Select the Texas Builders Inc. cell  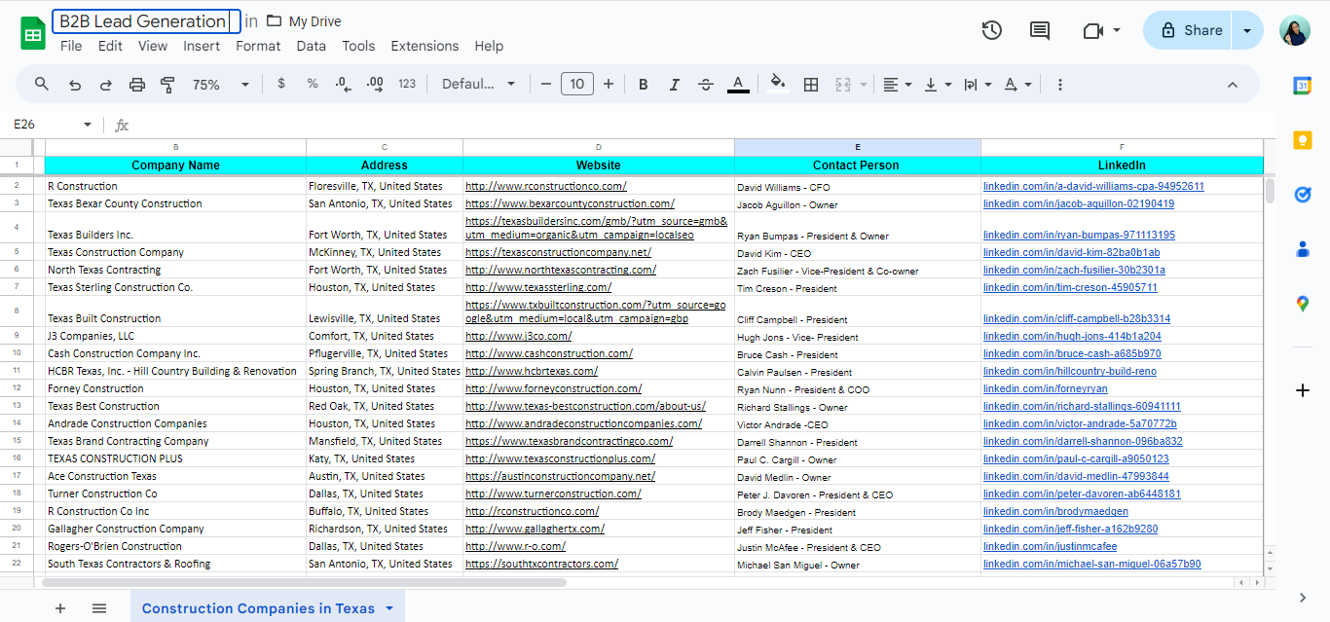(x=175, y=228)
